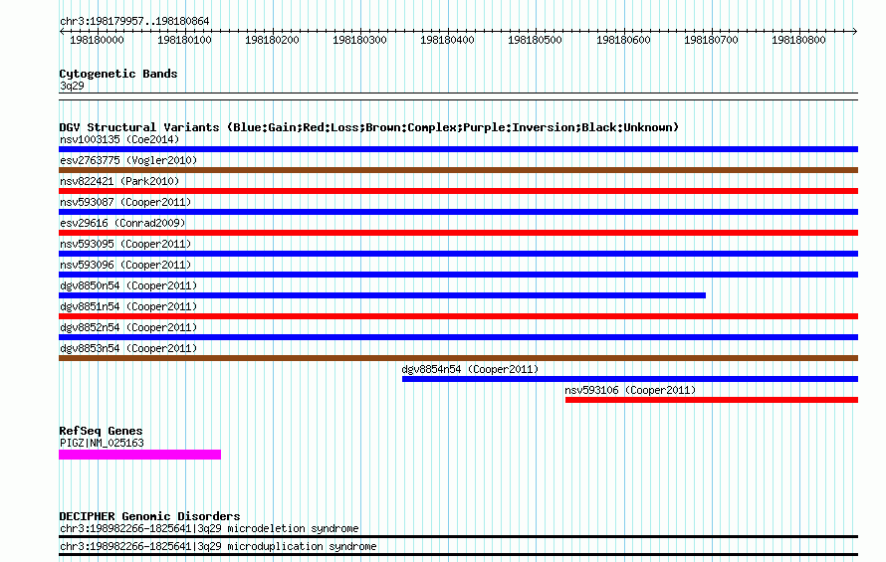This screenshot has height=562, width=886.
Task: Click the brown dgv8853n54 (Cooper2011) bar
Action: [x=458, y=358]
